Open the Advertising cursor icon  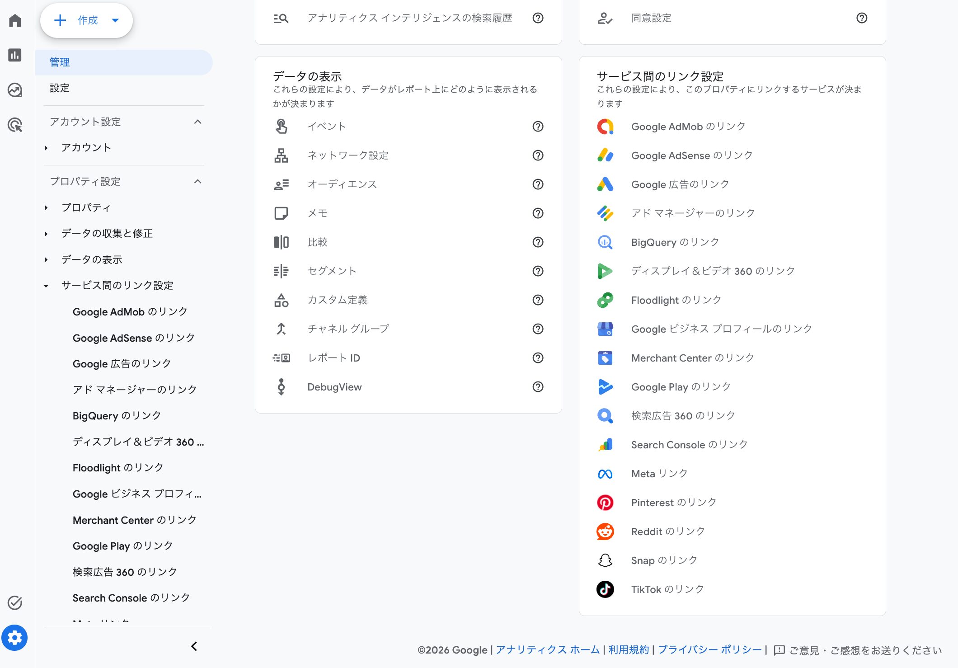coord(15,125)
